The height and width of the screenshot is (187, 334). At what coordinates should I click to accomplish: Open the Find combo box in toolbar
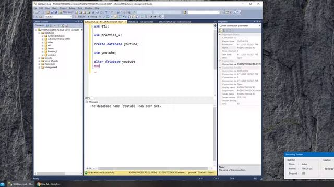(204, 12)
